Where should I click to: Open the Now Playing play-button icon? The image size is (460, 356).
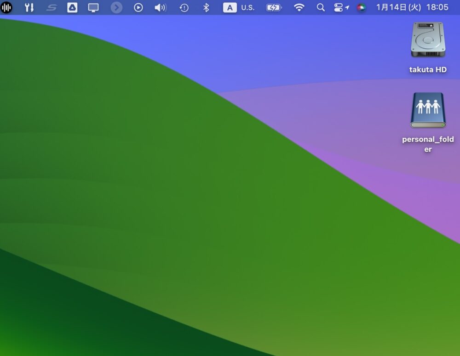click(138, 7)
